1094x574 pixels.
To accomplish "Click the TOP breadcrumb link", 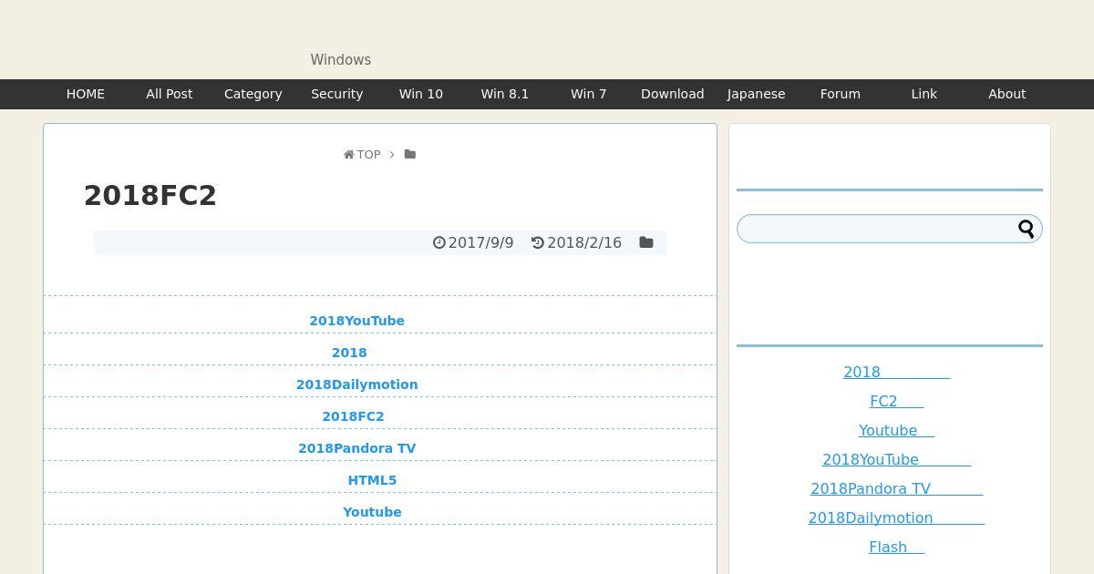I will coord(368,155).
